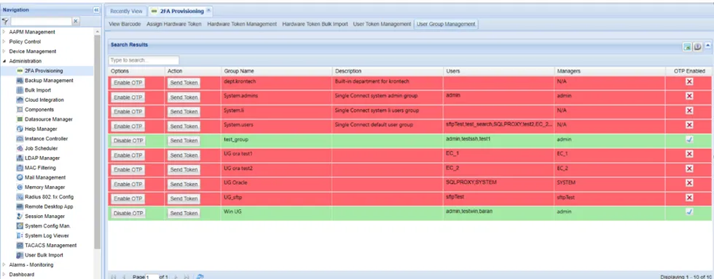Toggle OTP Enabled checkbox for test_group
This screenshot has width=714, height=279.
coord(689,139)
